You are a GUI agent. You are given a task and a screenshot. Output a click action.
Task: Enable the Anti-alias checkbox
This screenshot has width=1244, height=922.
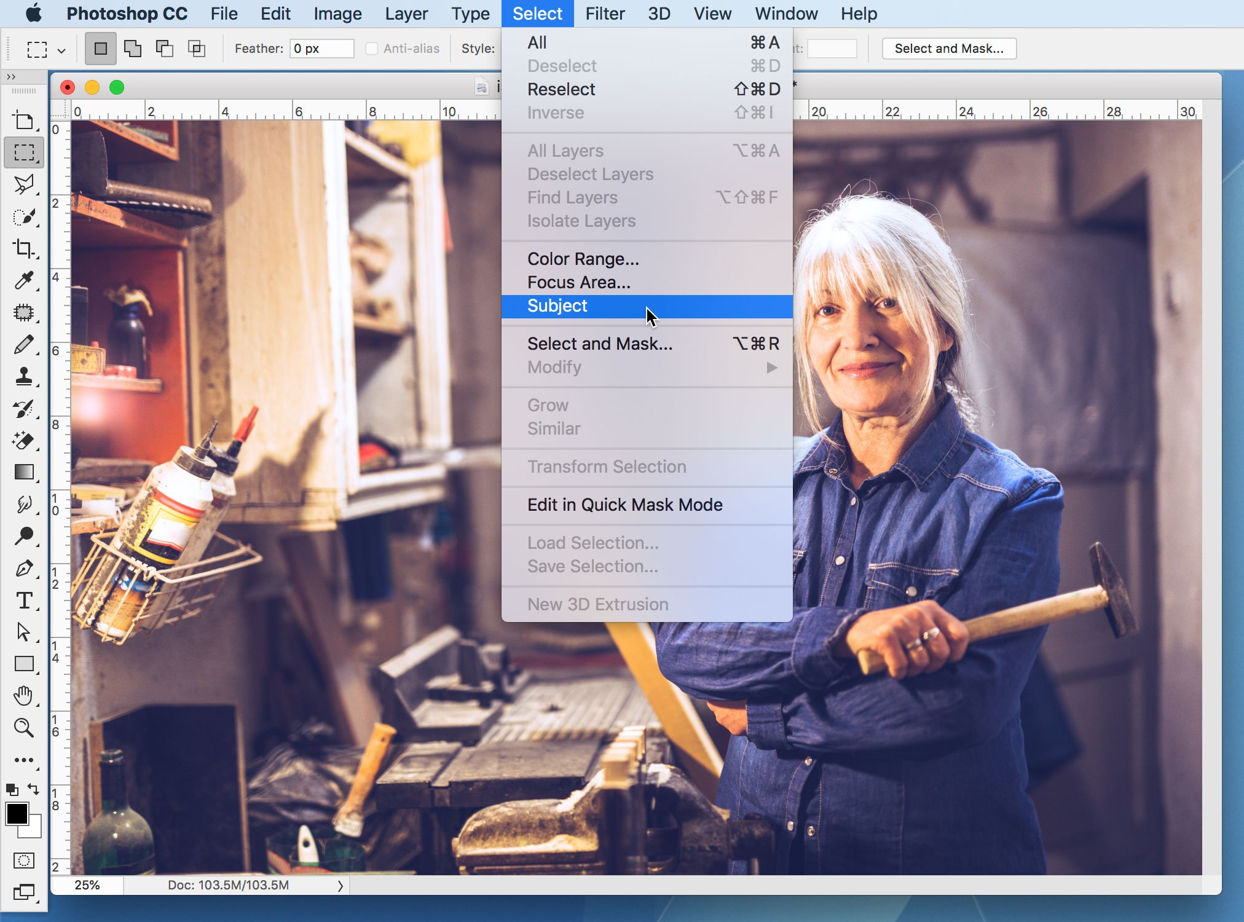(x=371, y=48)
